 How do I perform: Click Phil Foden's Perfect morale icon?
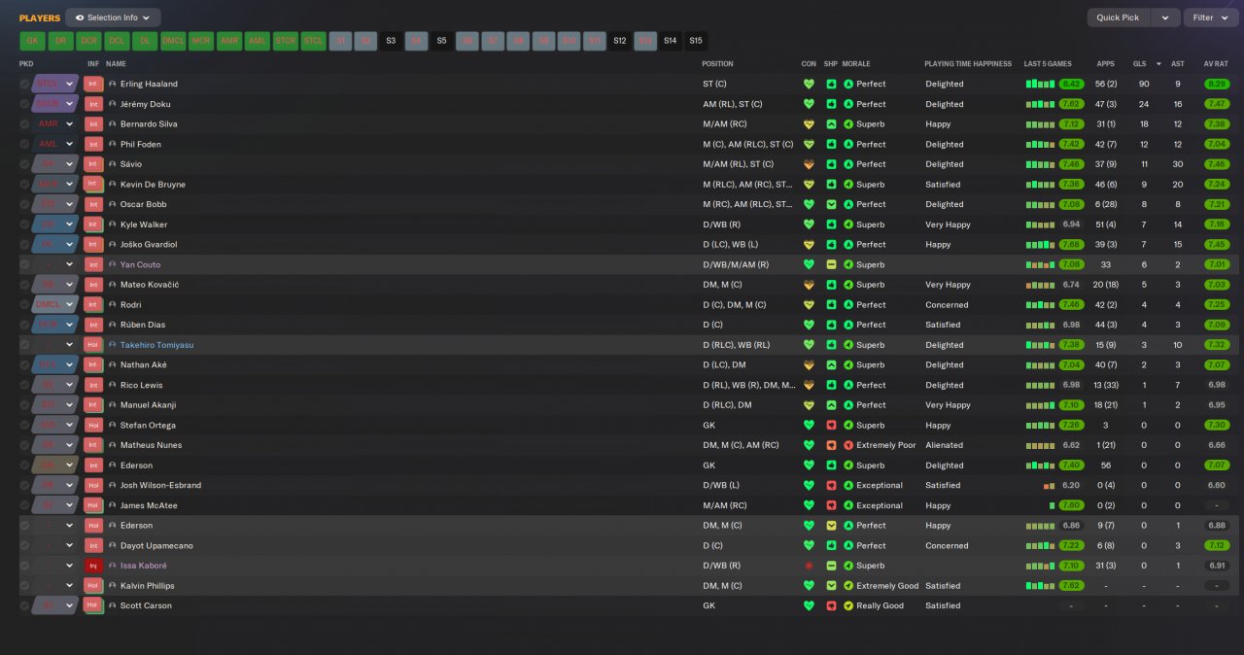pos(848,144)
